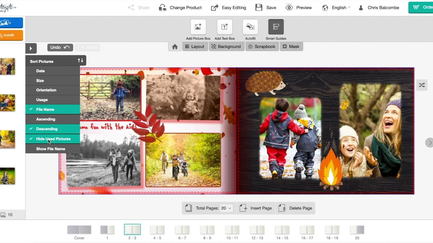Click the Undo icon
Screen dimensions: 433x243
60,47
